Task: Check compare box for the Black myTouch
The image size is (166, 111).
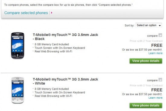Action: [160, 35]
